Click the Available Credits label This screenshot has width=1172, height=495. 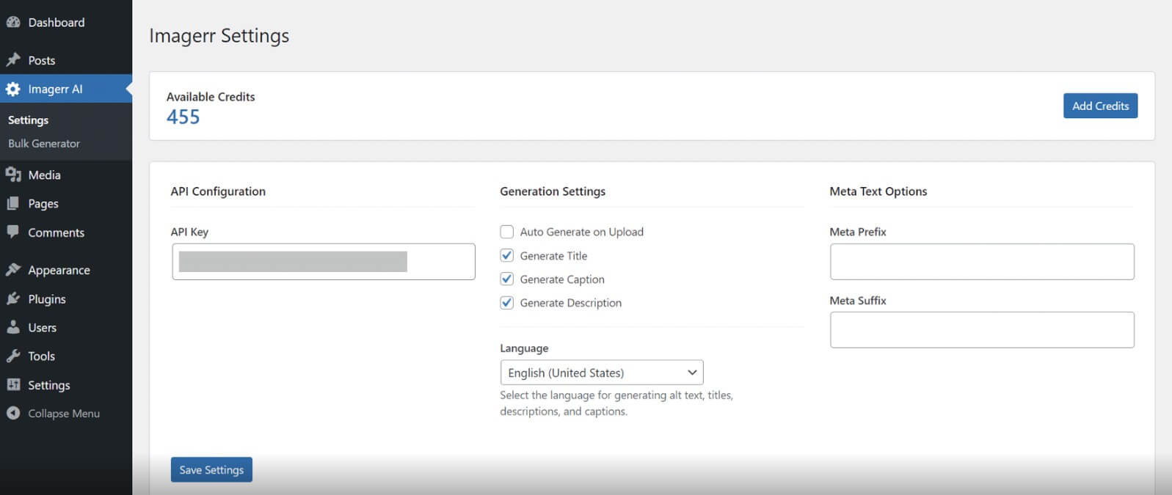click(x=211, y=97)
